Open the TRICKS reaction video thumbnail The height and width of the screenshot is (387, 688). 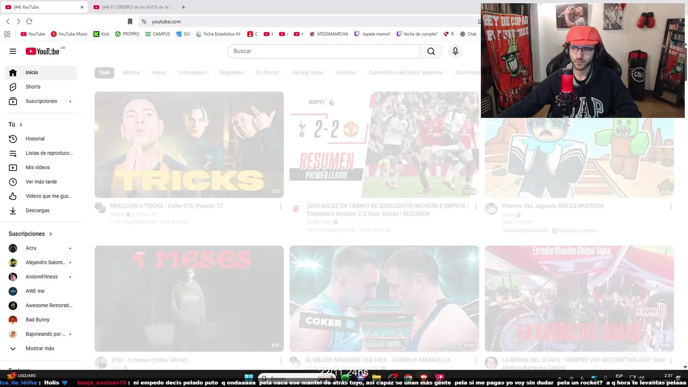(189, 145)
